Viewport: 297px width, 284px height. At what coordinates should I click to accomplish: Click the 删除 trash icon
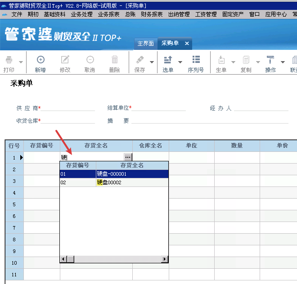[115, 59]
